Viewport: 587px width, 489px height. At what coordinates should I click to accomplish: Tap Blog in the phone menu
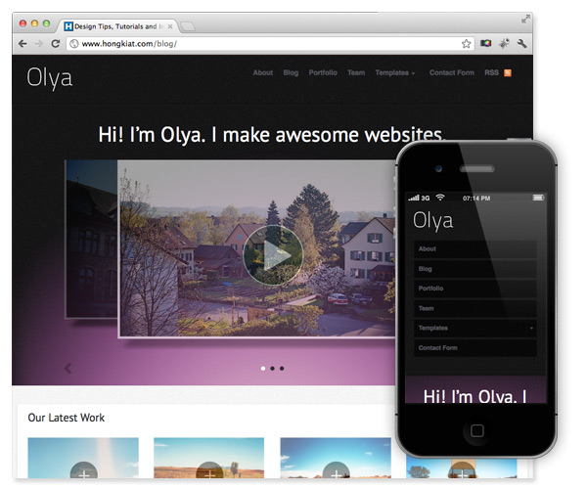[475, 269]
